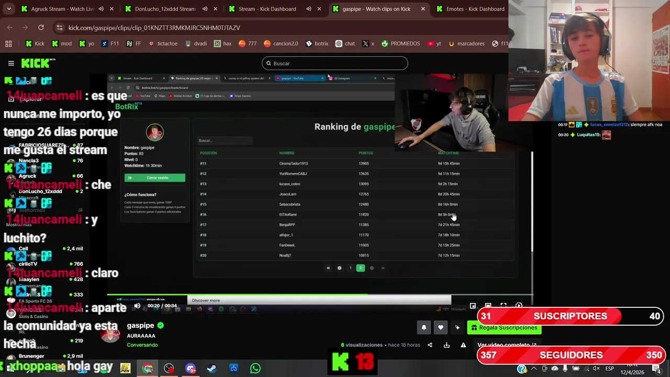
Task: Share the clip
Action: pyautogui.click(x=430, y=345)
